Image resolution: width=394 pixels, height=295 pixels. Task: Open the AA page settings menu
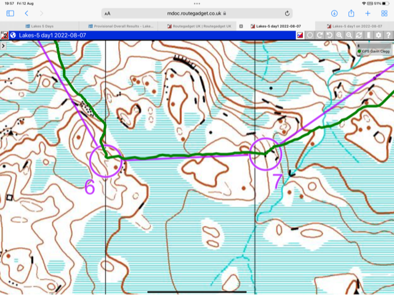[x=107, y=13]
